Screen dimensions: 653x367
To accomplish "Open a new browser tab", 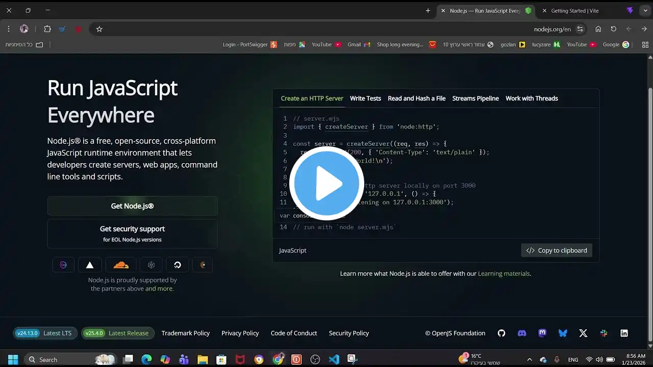I will click(428, 11).
